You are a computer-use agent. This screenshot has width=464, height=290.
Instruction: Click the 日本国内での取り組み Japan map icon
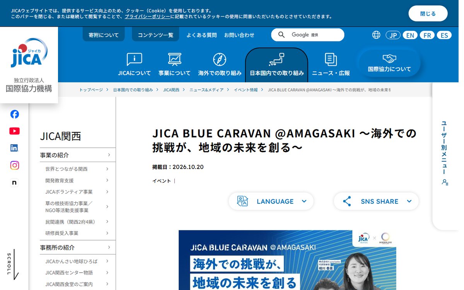coord(276,59)
